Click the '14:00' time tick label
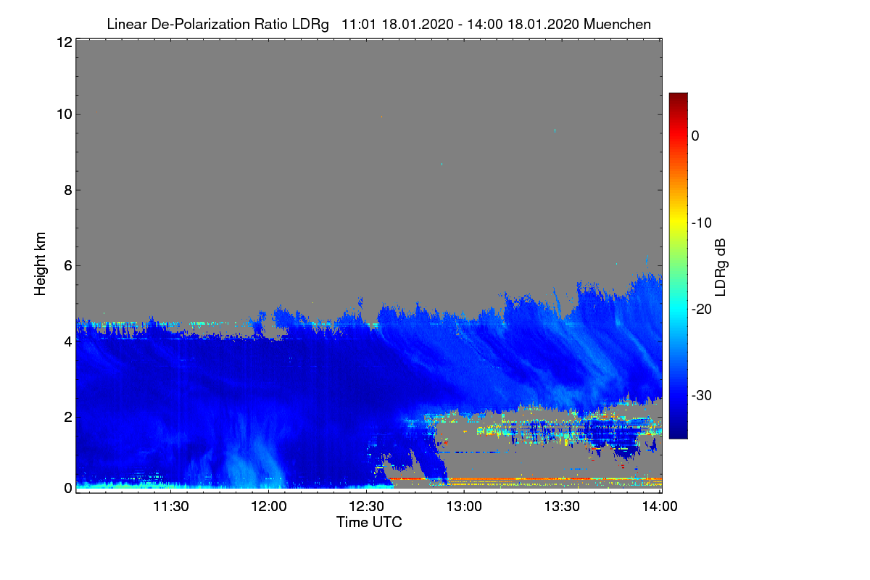The image size is (870, 580). [x=660, y=507]
